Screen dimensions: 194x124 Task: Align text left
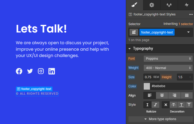[150, 95]
